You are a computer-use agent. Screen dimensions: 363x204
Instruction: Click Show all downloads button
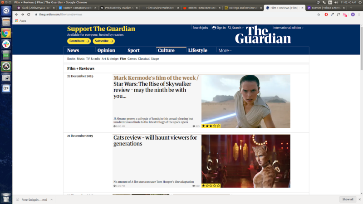[x=348, y=199]
